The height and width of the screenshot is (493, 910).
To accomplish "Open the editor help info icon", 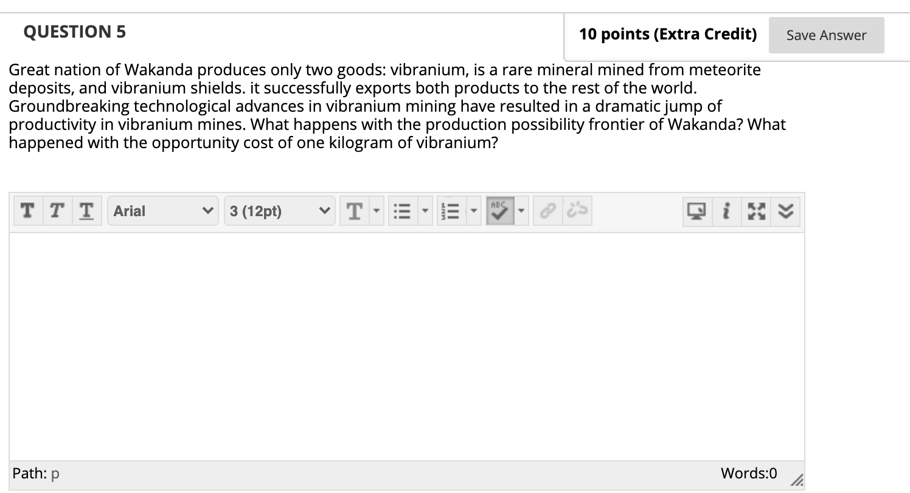I will (726, 211).
